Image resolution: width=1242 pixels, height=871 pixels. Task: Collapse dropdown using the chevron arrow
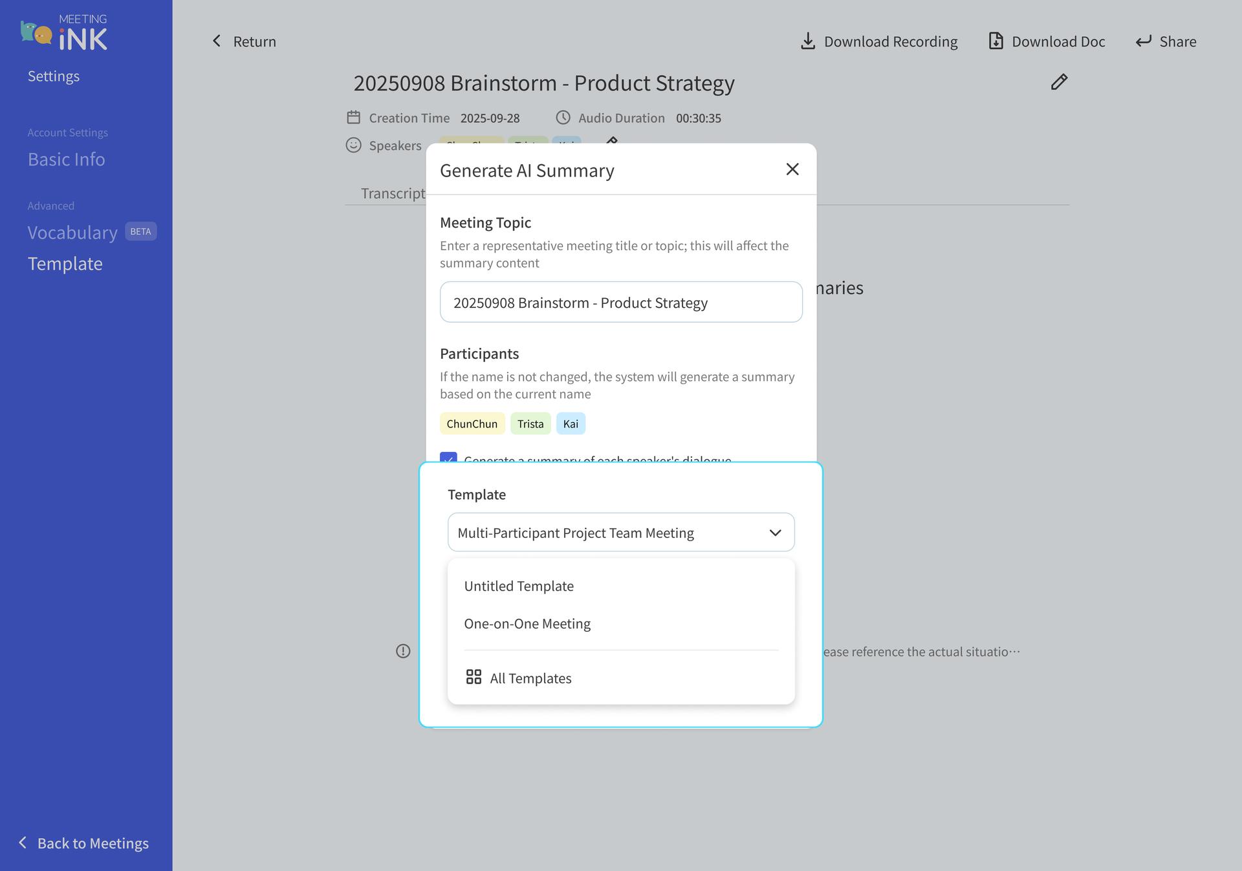(775, 533)
